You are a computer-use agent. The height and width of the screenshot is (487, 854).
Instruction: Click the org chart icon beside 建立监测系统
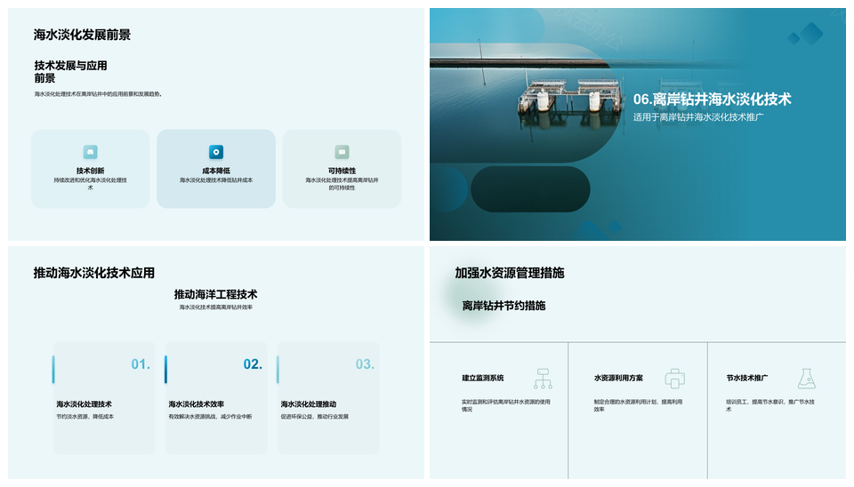pyautogui.click(x=543, y=379)
